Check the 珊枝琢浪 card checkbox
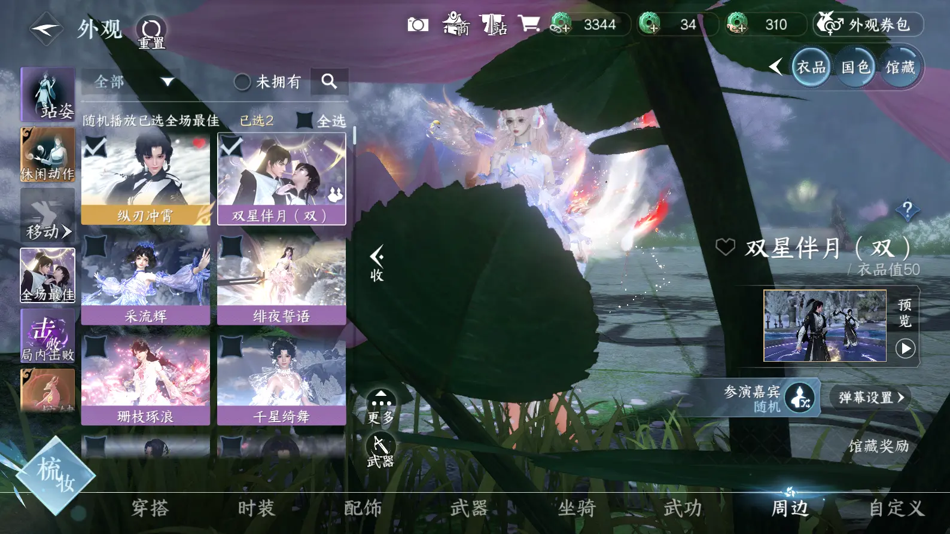 click(x=95, y=346)
